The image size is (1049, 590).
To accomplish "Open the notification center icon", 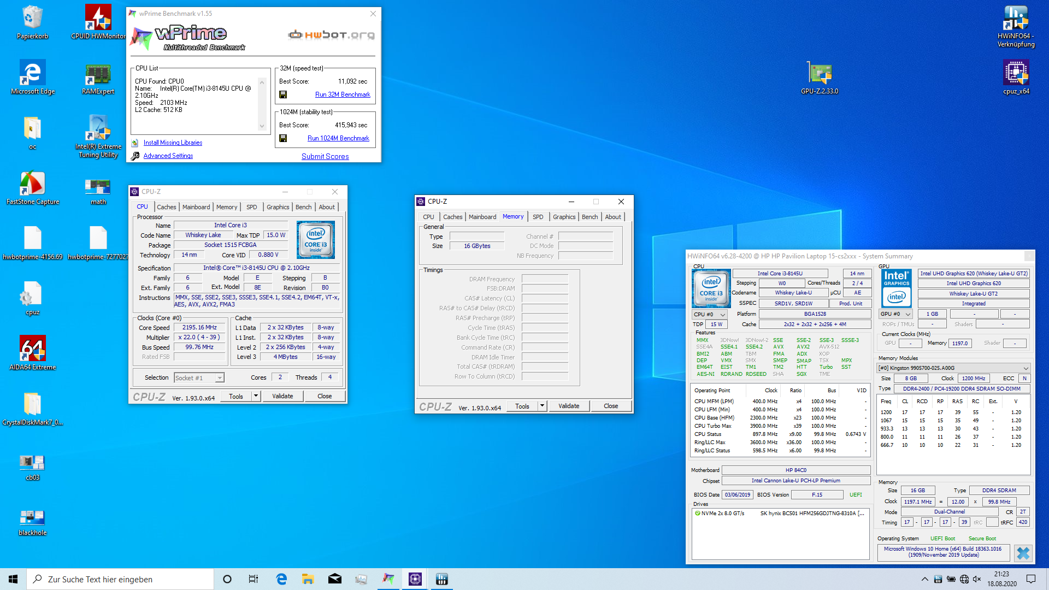I will click(x=1031, y=579).
